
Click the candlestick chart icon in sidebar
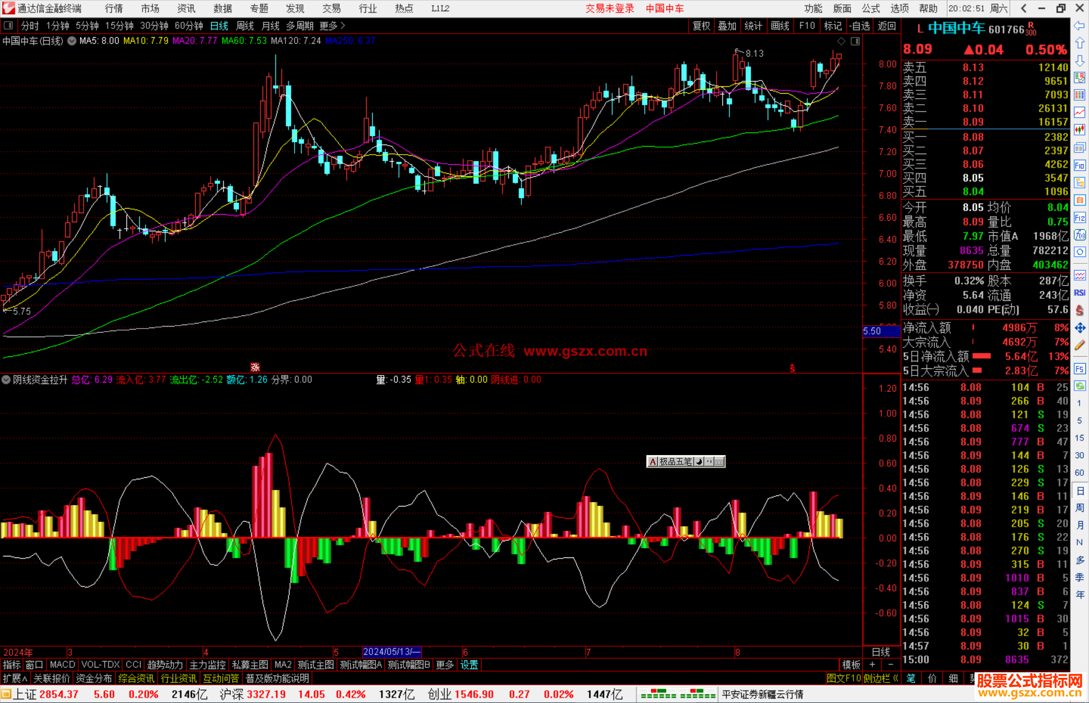pyautogui.click(x=1079, y=130)
